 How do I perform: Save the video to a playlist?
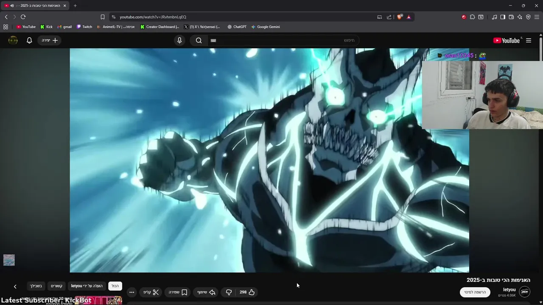178,292
